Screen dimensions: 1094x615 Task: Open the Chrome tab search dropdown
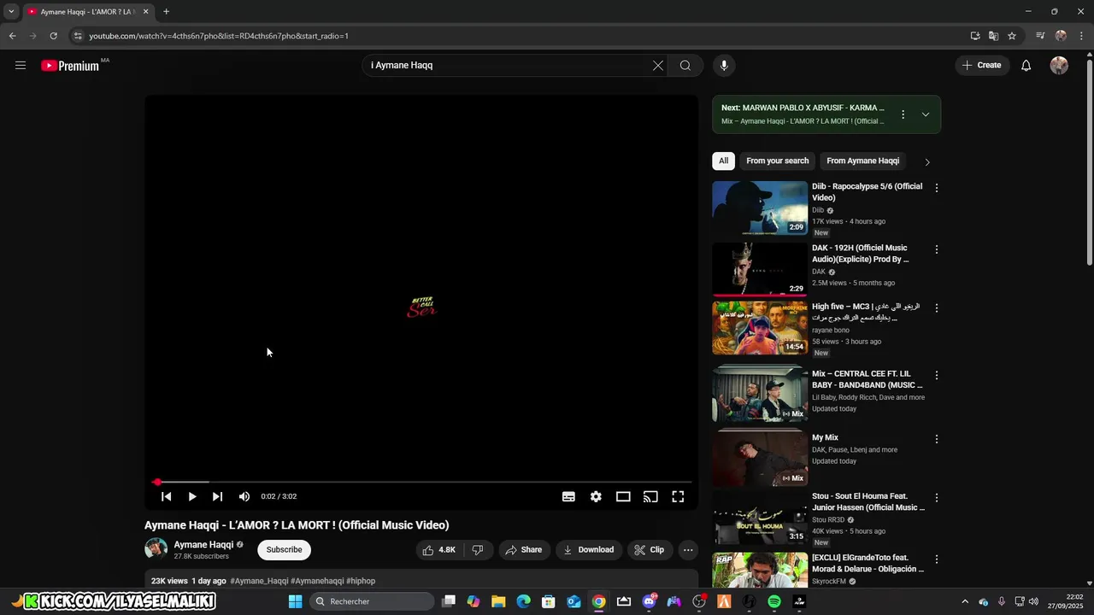(11, 12)
